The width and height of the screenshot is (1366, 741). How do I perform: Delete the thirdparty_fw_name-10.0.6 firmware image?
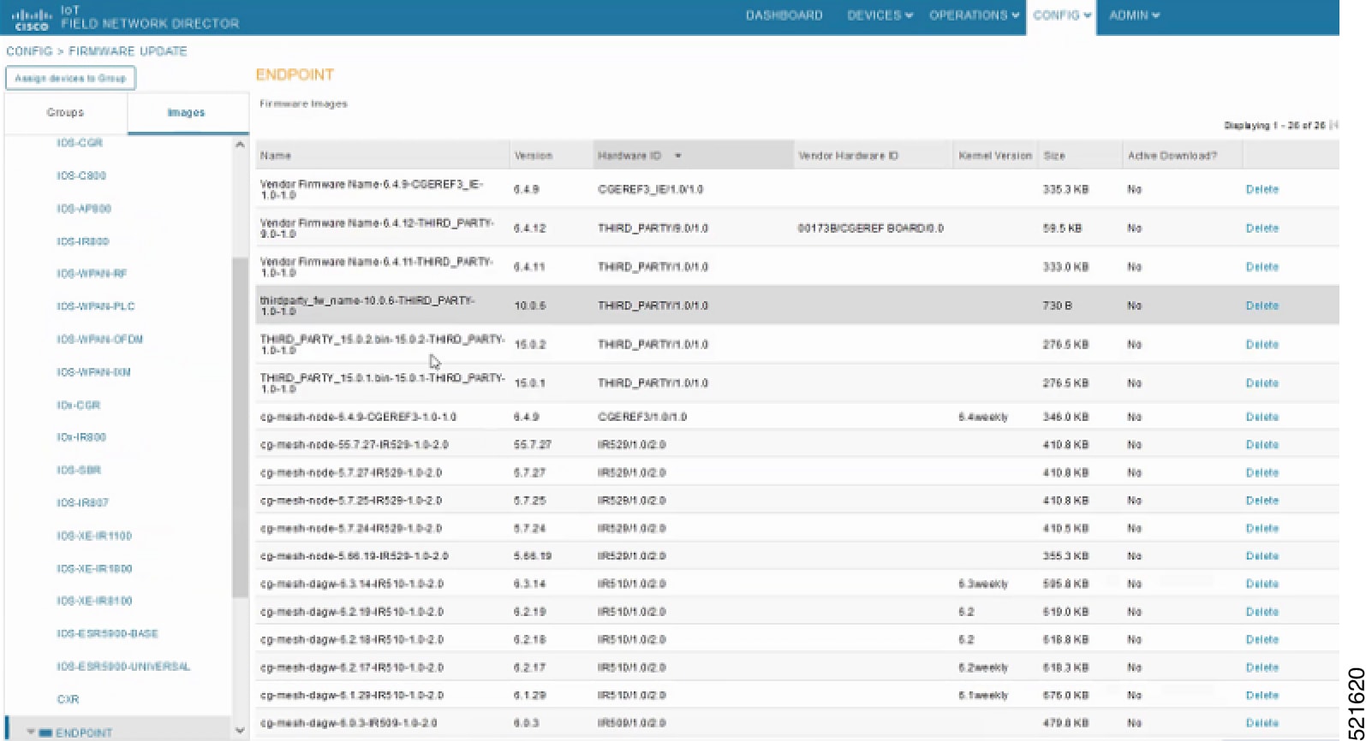click(x=1262, y=305)
